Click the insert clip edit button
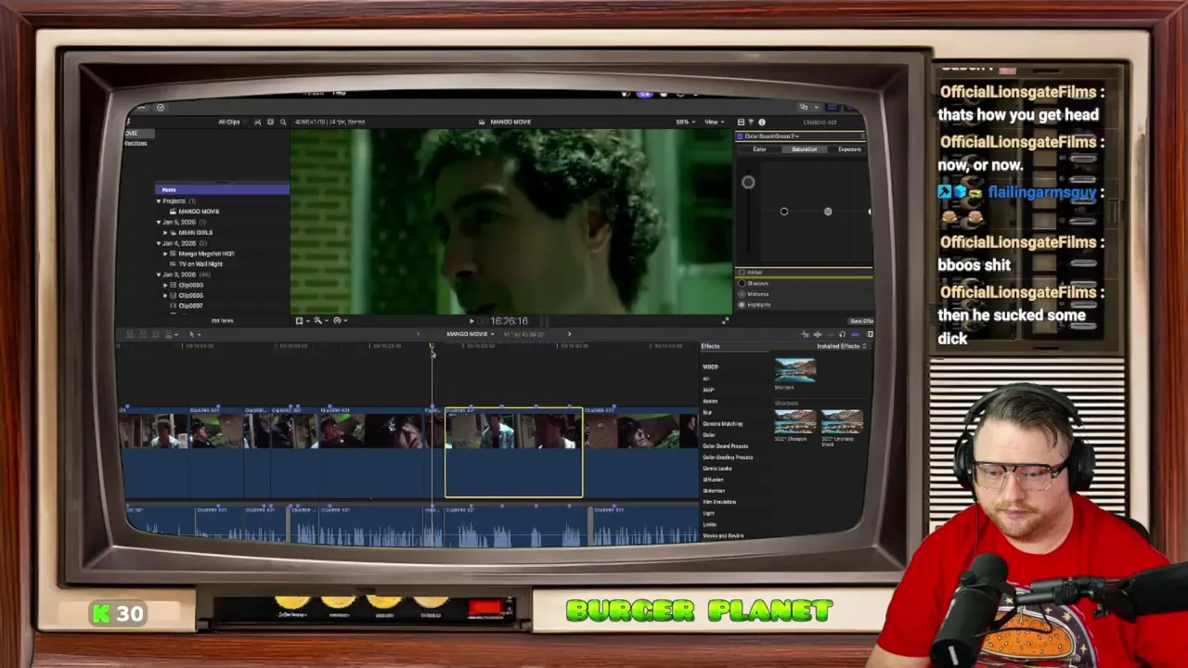Screen dimensions: 1188x668 [143, 334]
